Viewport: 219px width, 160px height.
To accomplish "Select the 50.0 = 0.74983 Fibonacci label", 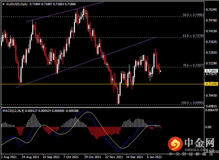I will (x=193, y=15).
